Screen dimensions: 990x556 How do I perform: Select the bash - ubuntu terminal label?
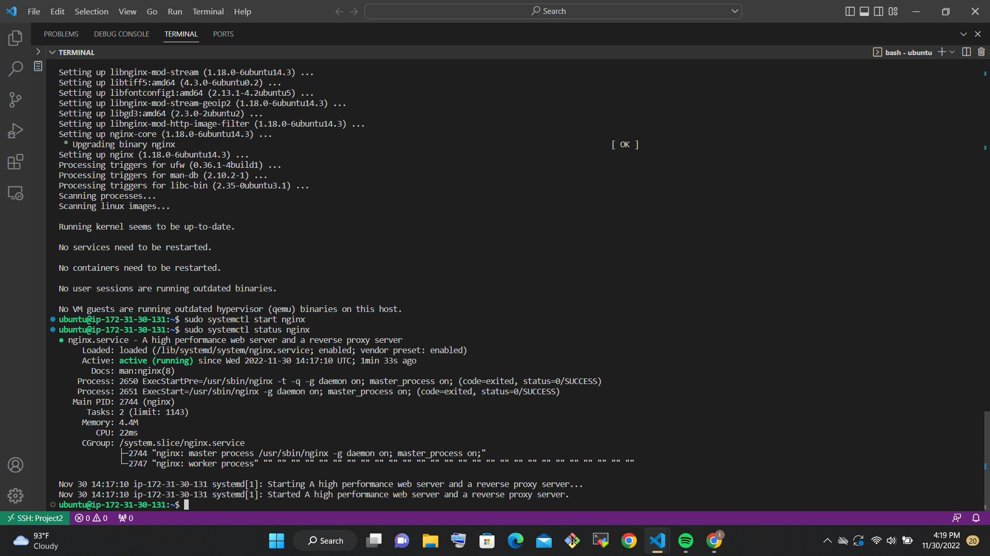point(902,53)
